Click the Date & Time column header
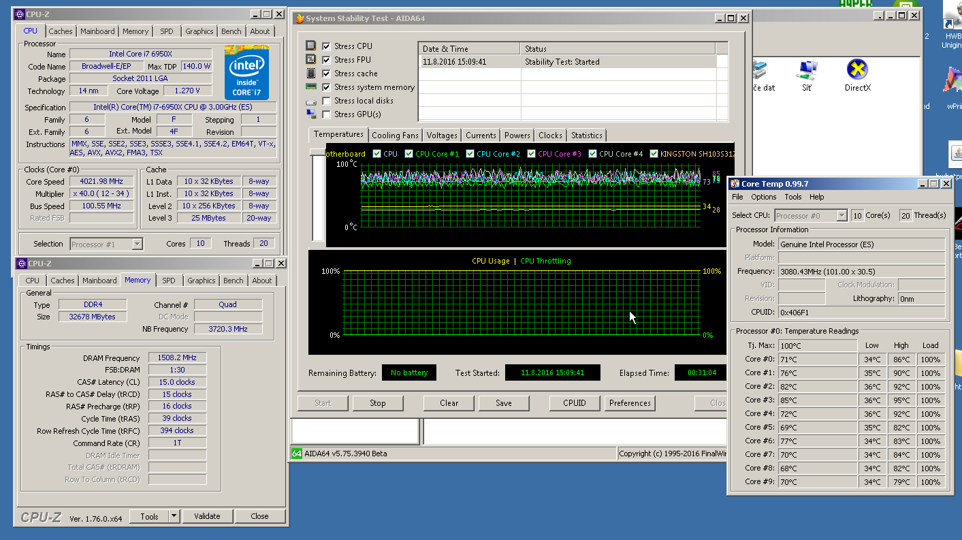The image size is (962, 540). (469, 48)
